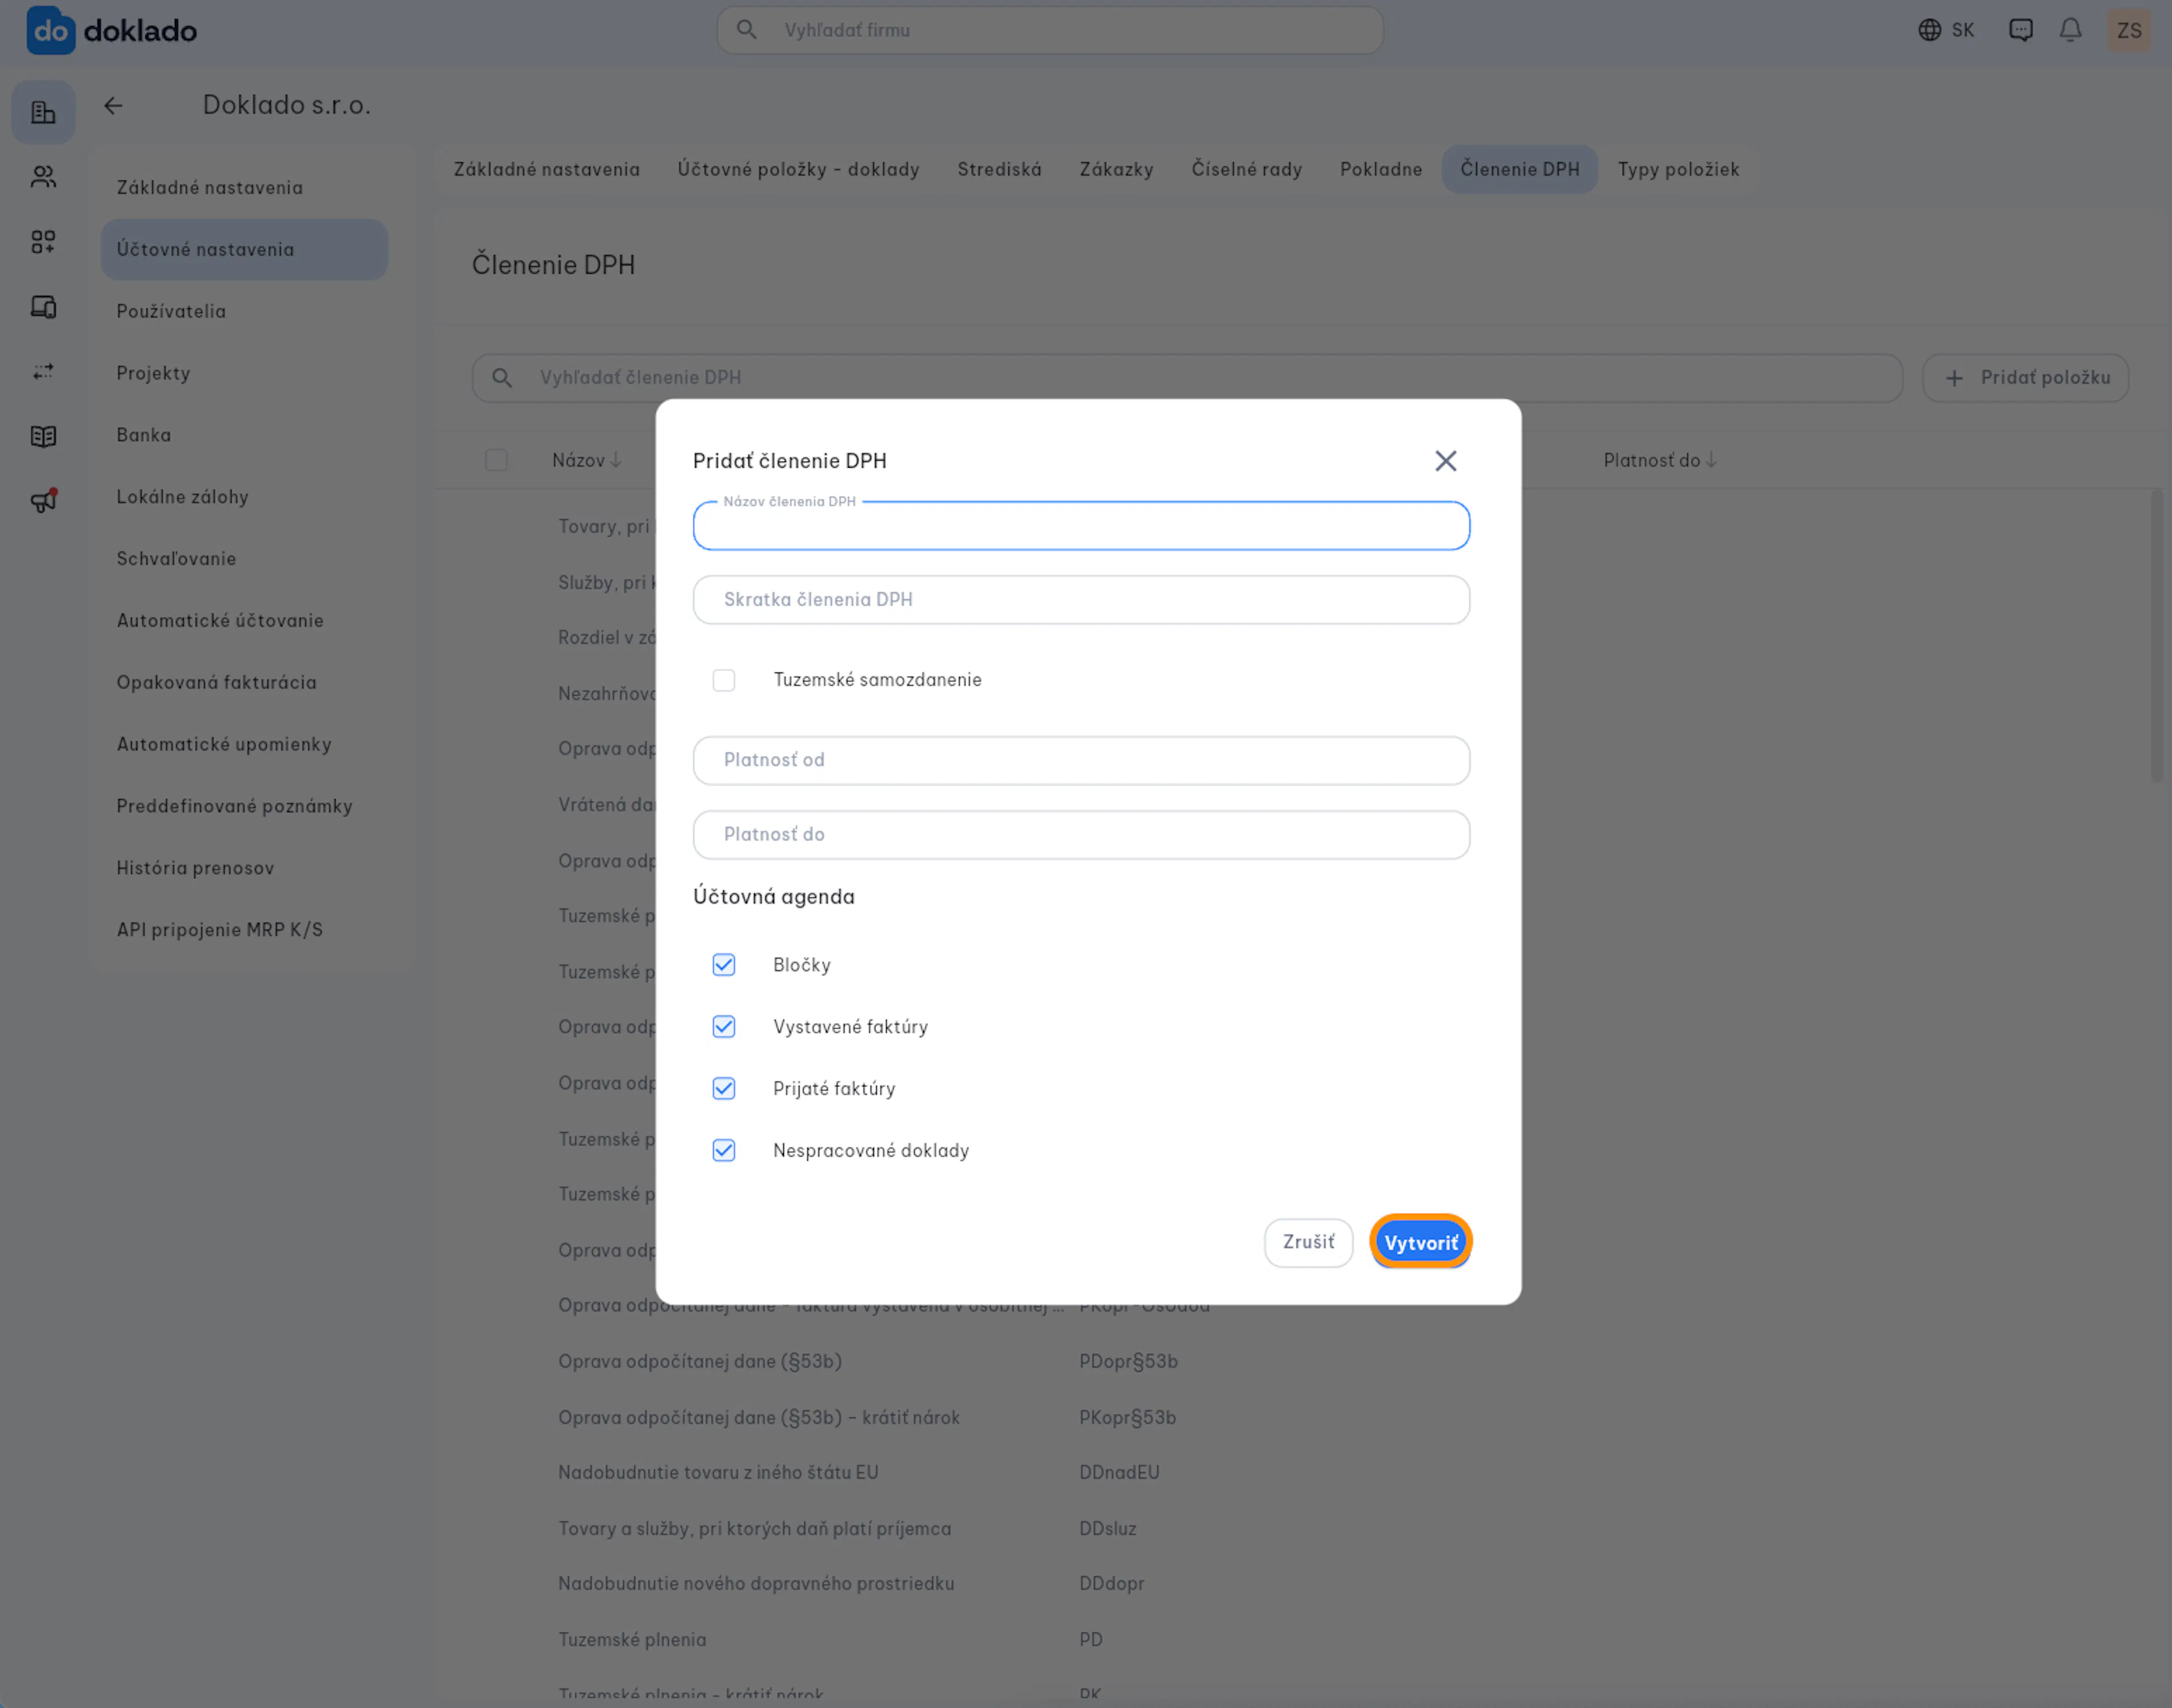Uncheck the Prijaté faktúry checkbox
The width and height of the screenshot is (2172, 1708).
click(x=724, y=1089)
